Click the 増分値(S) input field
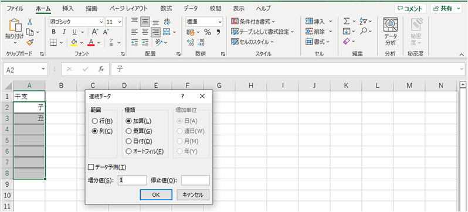The height and width of the screenshot is (212, 468). 132,180
